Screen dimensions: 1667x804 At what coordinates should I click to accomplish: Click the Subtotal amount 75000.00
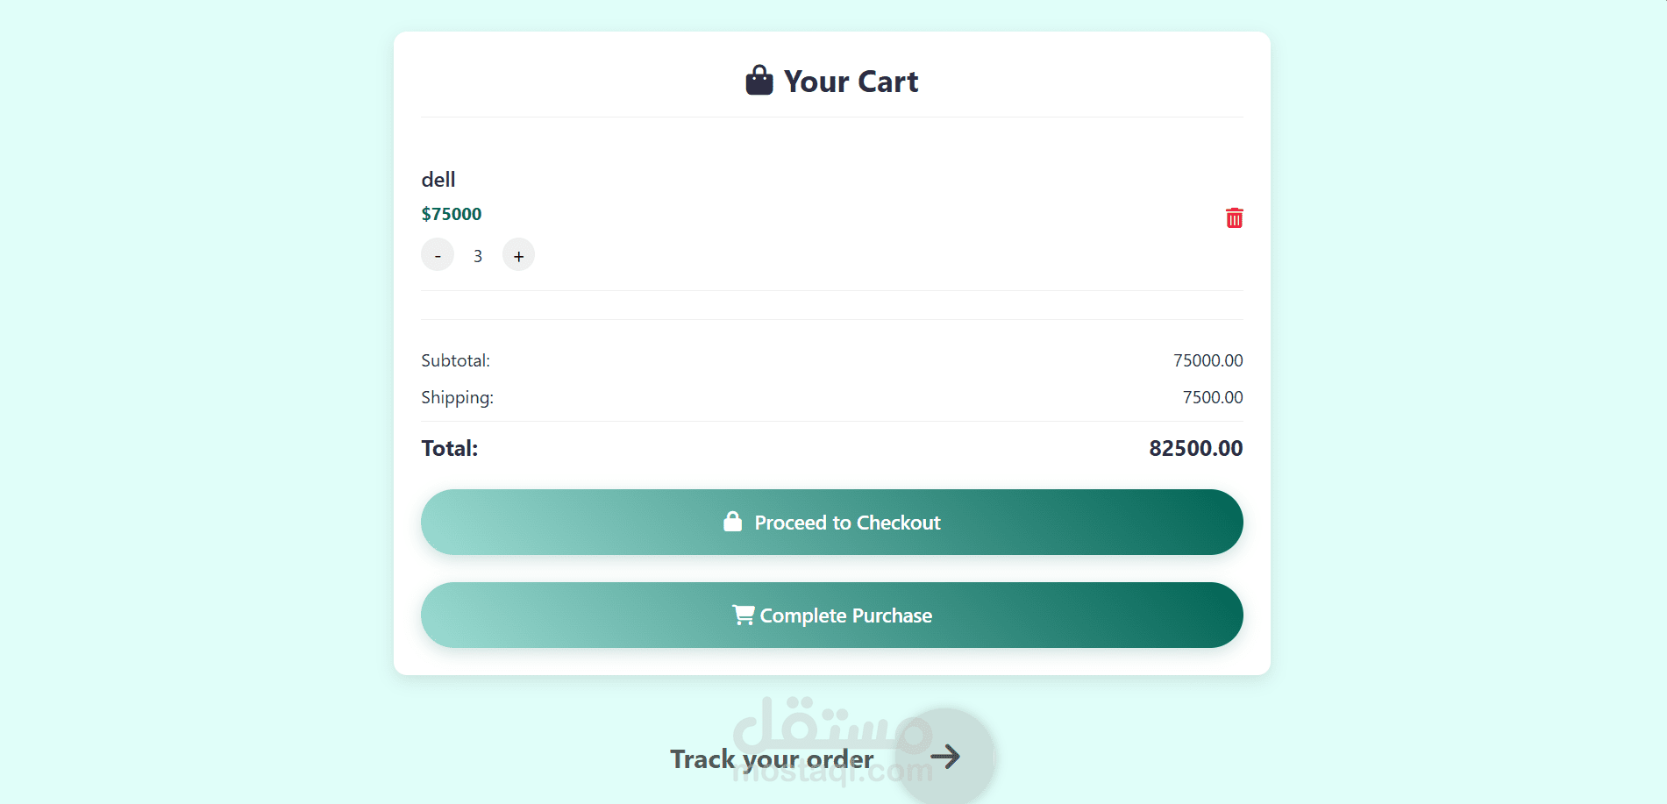(x=1208, y=360)
